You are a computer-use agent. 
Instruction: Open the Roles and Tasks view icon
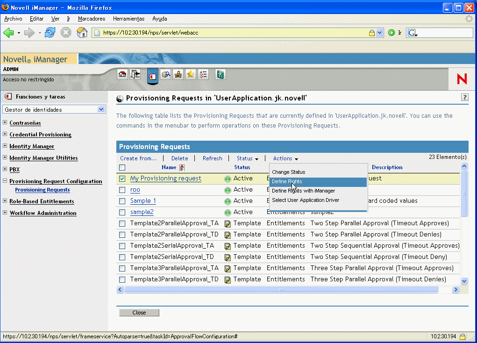click(153, 76)
